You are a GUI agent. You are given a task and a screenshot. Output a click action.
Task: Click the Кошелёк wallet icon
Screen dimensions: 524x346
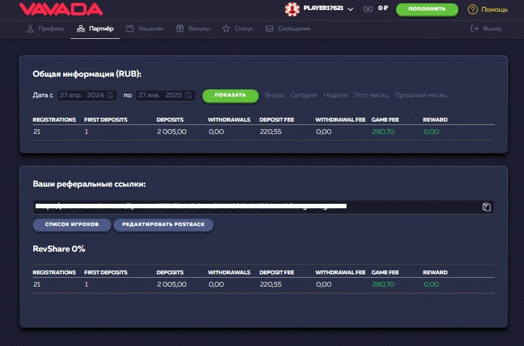pos(130,29)
